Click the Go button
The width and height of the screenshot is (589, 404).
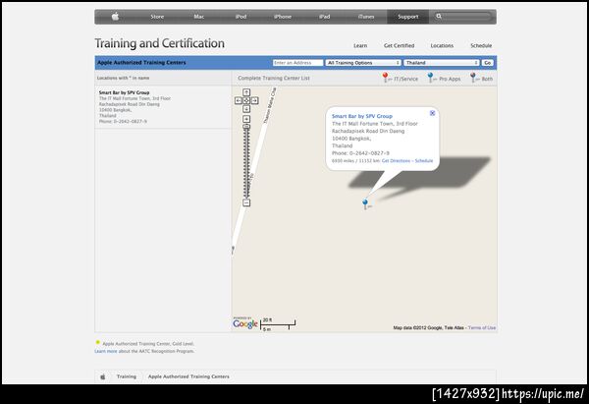pos(488,63)
